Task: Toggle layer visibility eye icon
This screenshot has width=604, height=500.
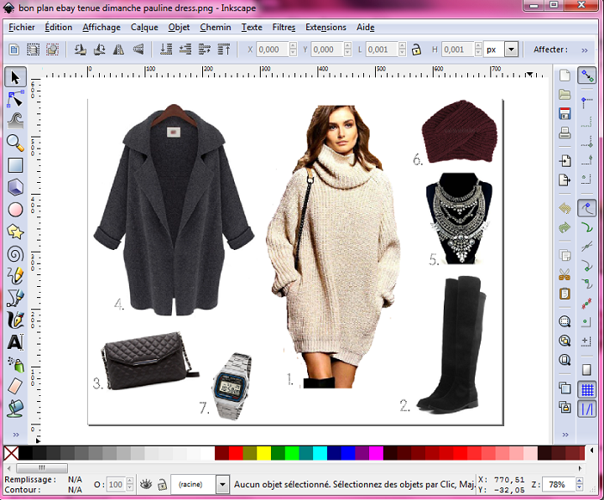Action: coord(146,484)
